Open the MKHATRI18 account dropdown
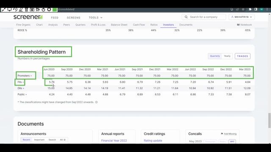Viewport: 271px width, 152px height. pos(242,17)
